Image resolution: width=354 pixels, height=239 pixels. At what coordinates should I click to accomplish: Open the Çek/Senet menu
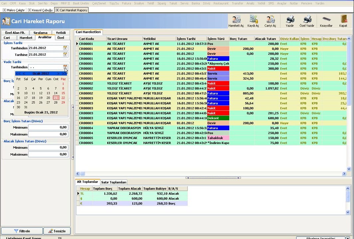point(99,3)
